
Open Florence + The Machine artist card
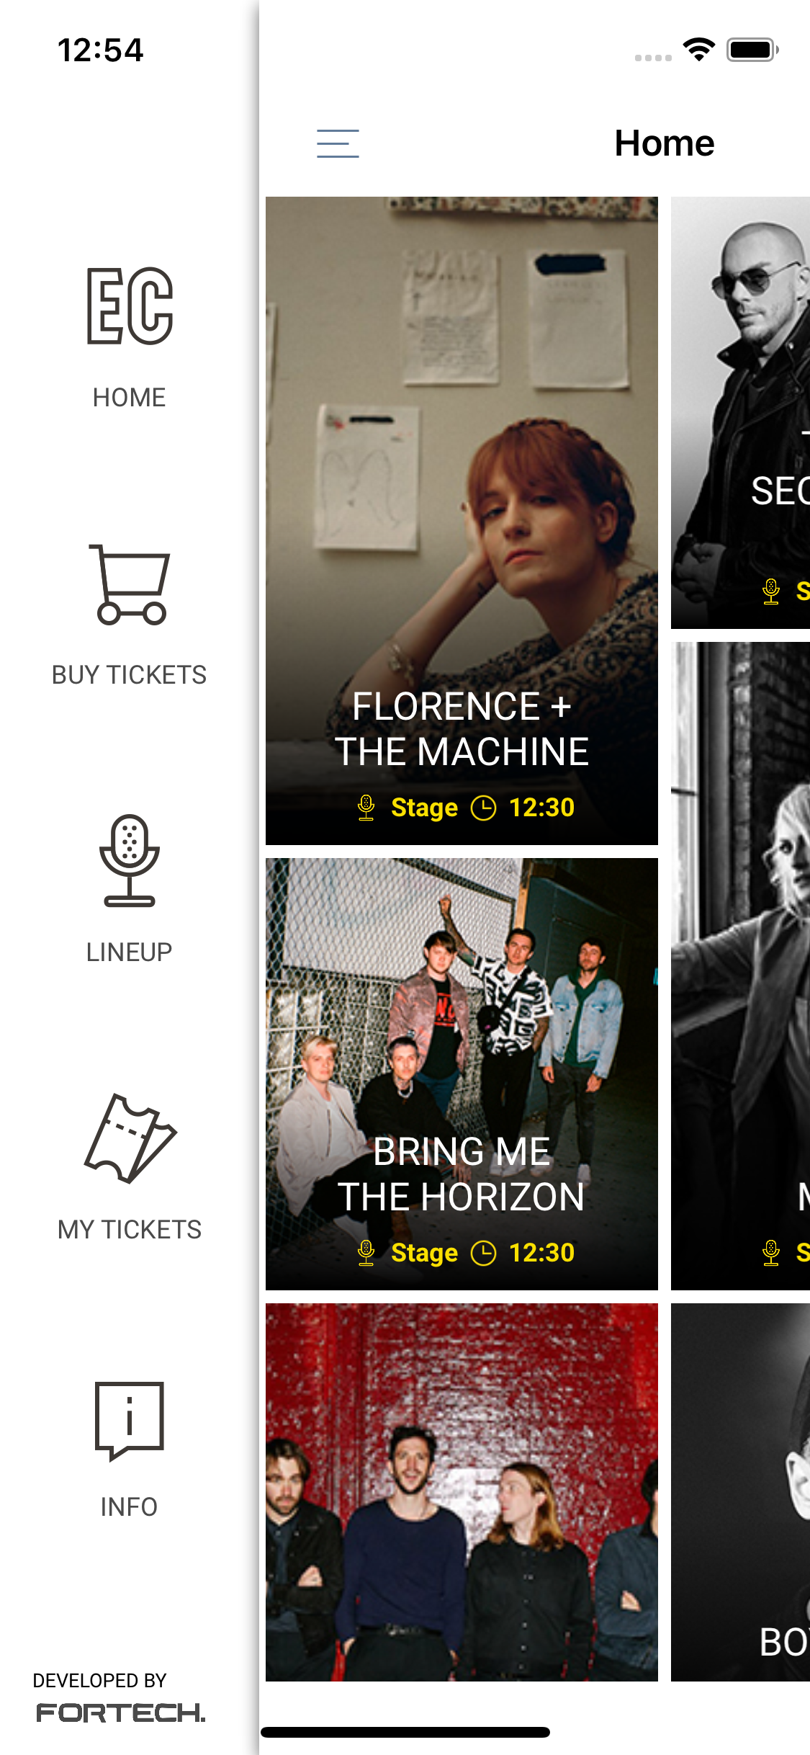coord(462,520)
